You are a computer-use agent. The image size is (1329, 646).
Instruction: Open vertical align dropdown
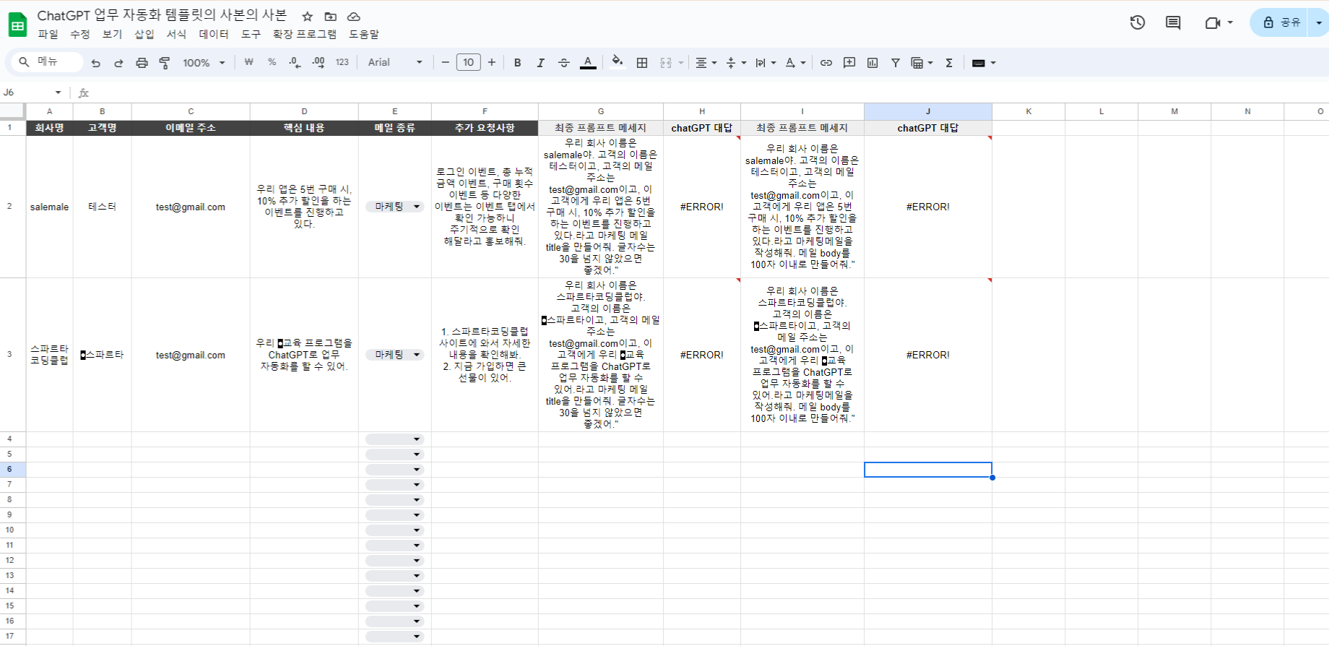pyautogui.click(x=735, y=63)
